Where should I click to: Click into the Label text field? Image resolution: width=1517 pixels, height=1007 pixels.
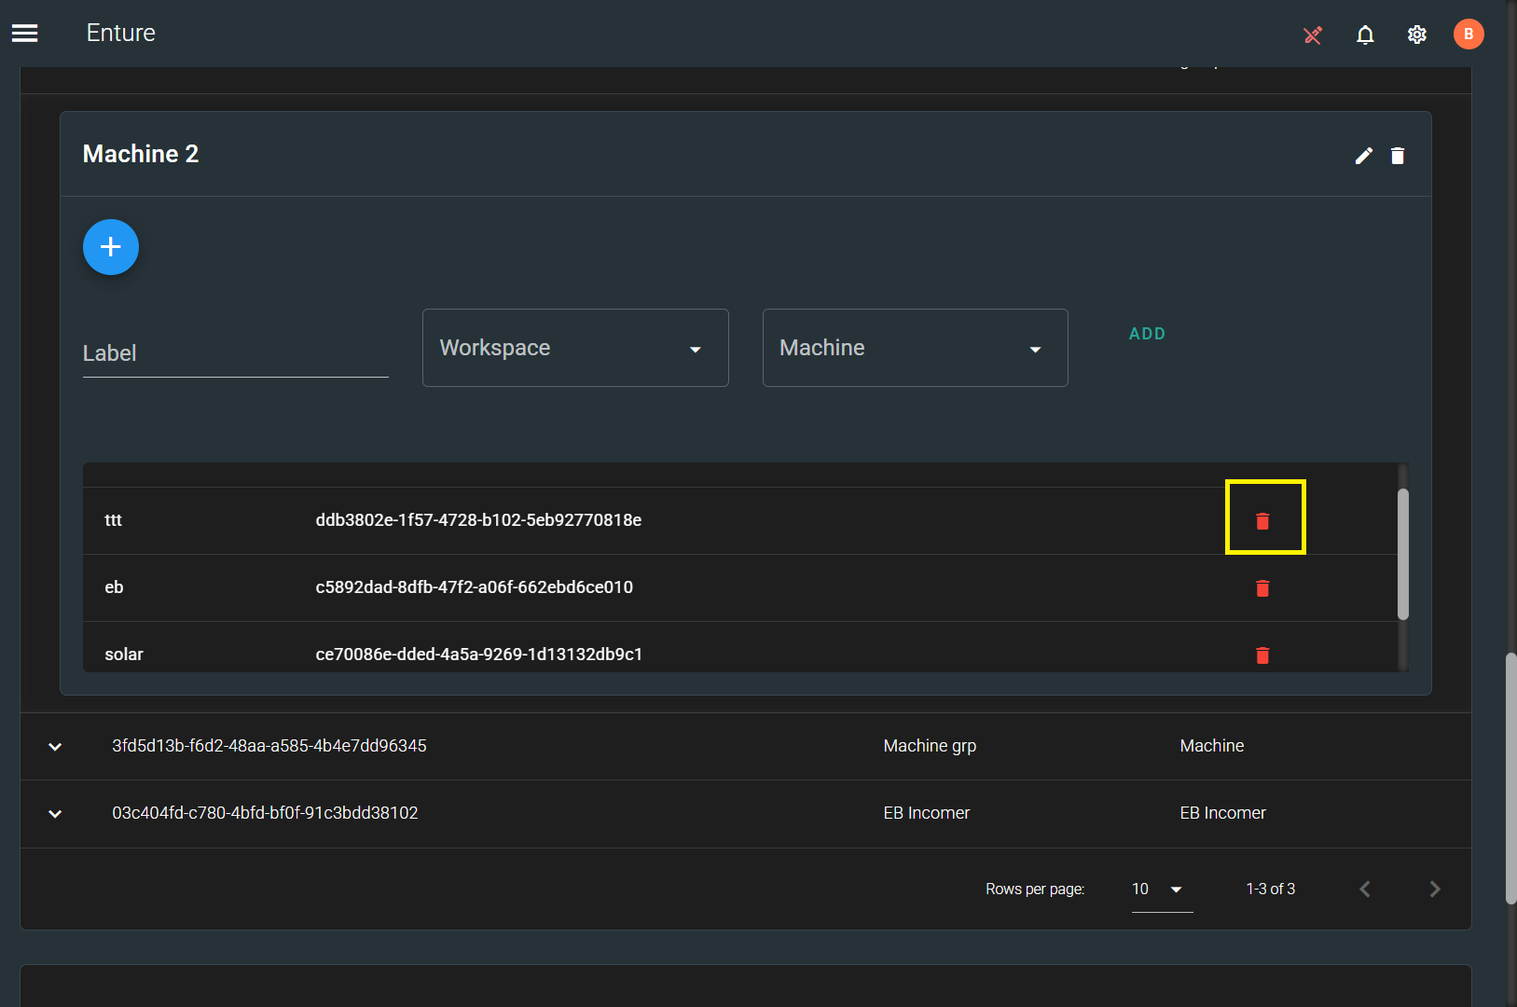[235, 354]
